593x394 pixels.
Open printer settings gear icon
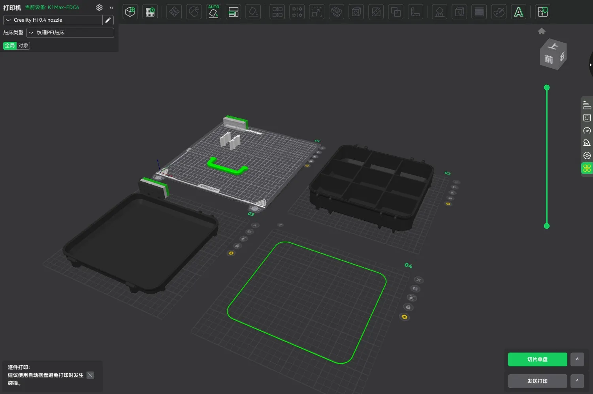coord(99,8)
